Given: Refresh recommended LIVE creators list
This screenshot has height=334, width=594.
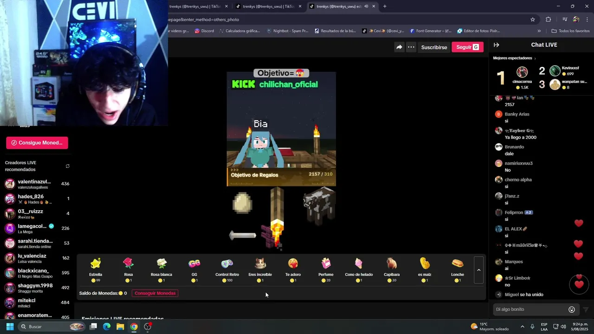Looking at the screenshot, I should coord(68,166).
